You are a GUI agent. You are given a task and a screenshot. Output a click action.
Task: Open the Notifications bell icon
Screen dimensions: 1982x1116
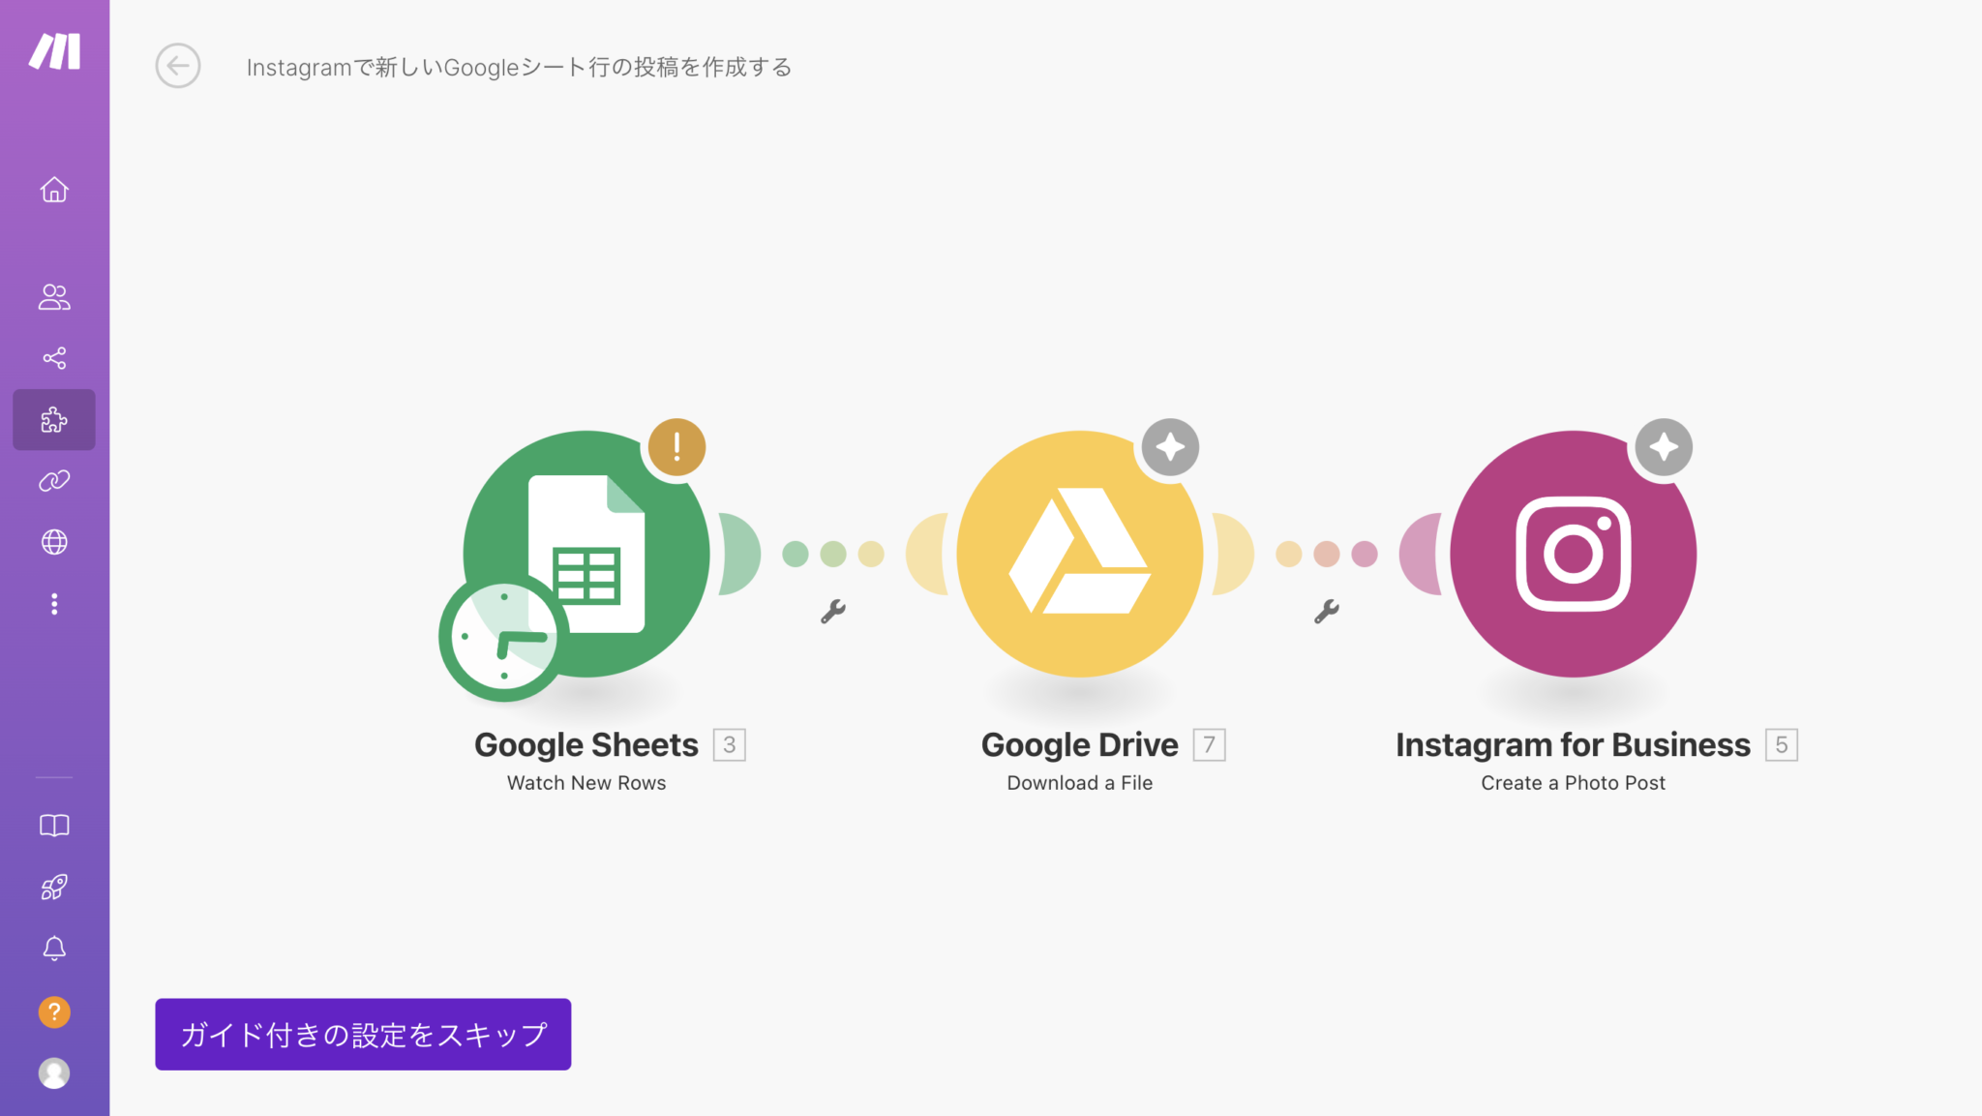(x=54, y=949)
